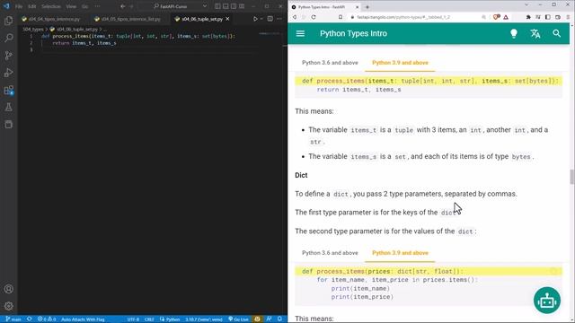Click Auto Attach: With Flag status item

click(83, 319)
